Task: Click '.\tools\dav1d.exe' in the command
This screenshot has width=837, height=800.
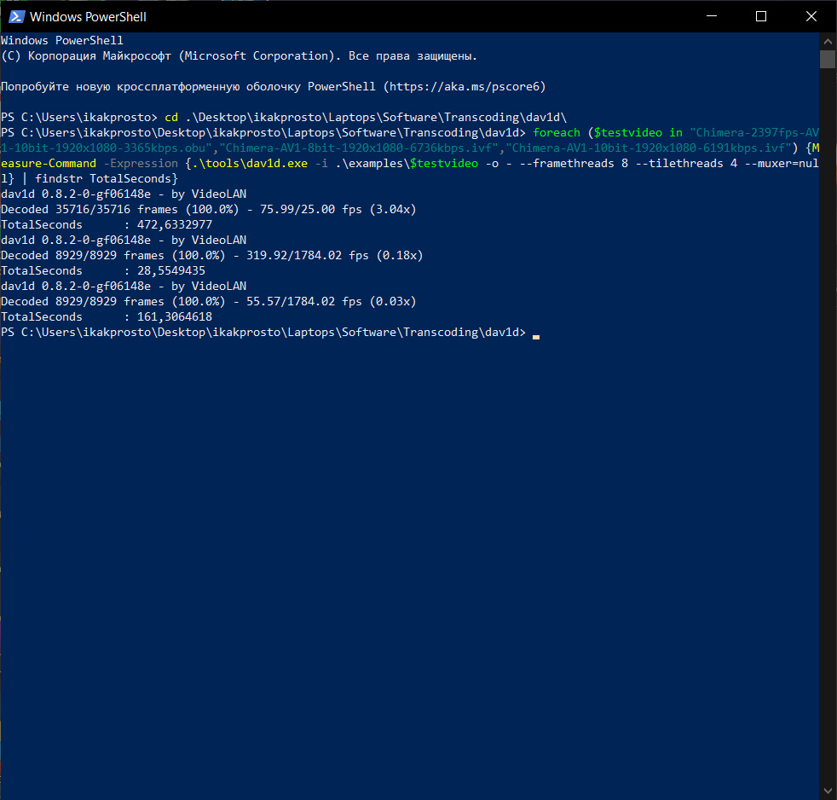Action: click(249, 164)
